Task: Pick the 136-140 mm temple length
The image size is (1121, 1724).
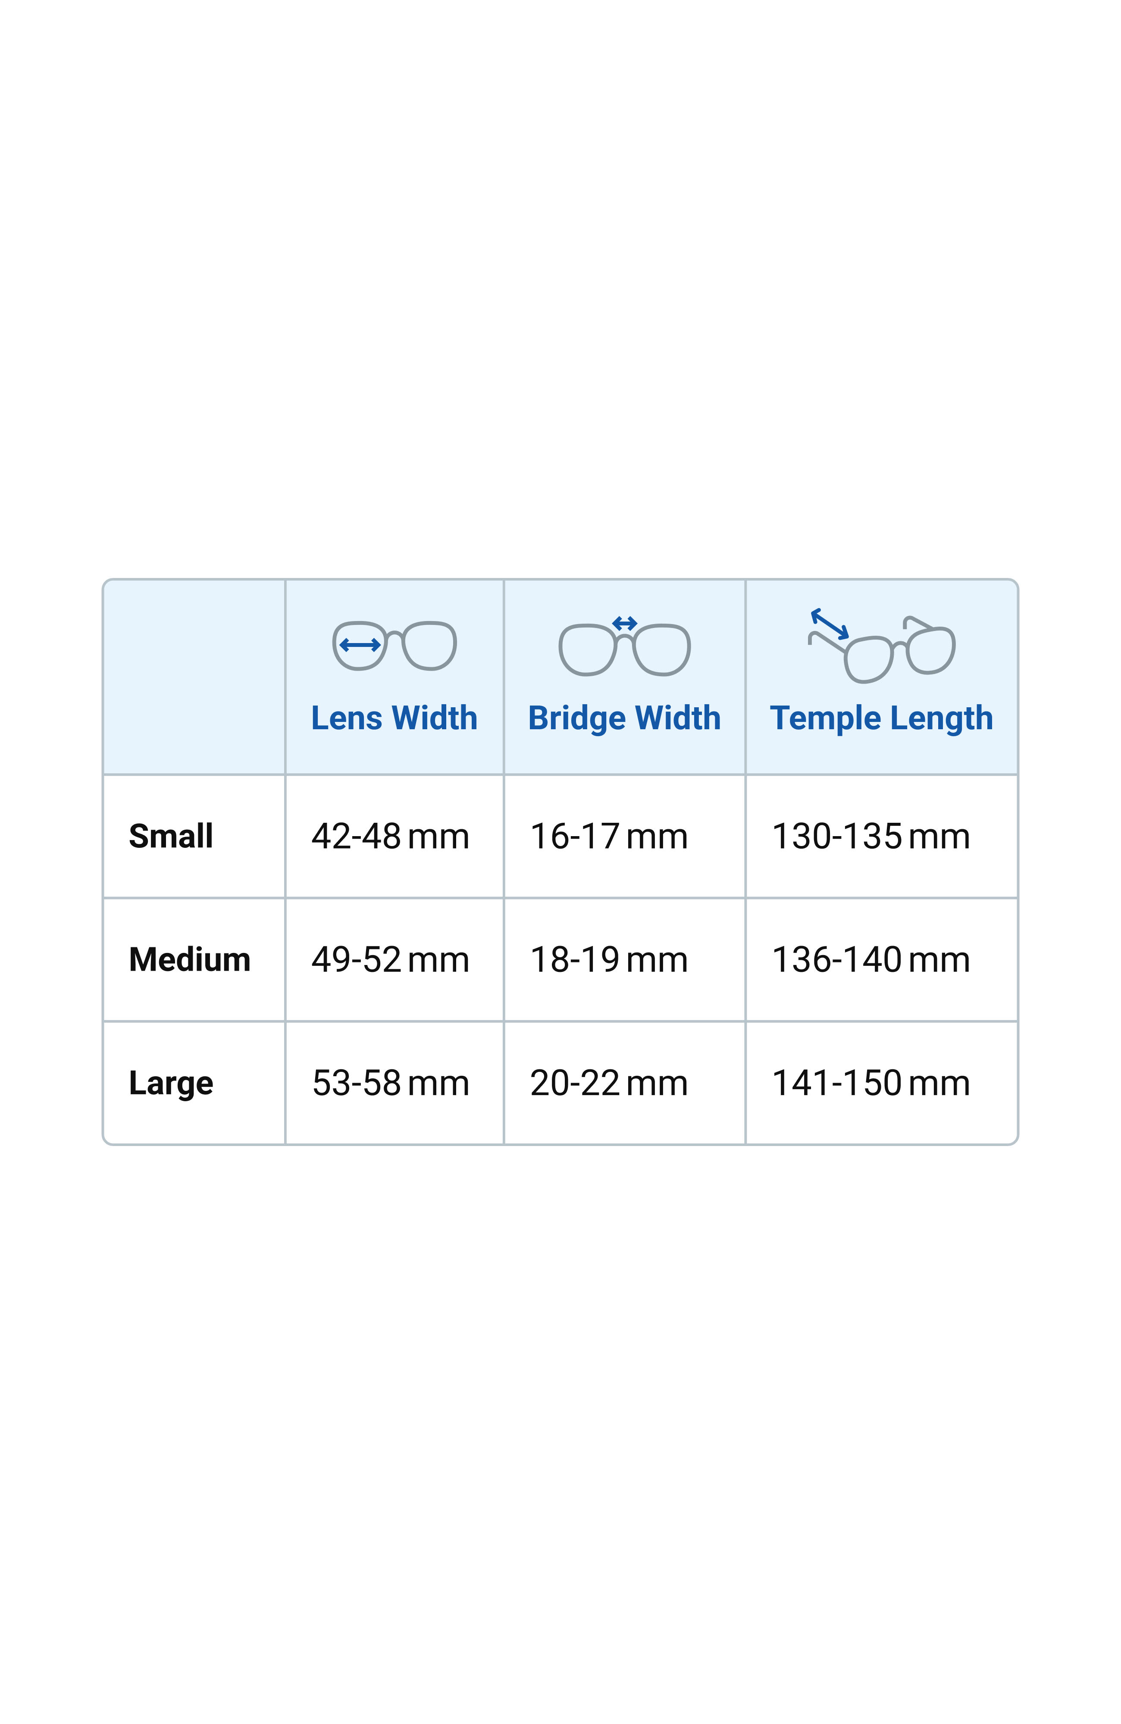Action: point(871,959)
